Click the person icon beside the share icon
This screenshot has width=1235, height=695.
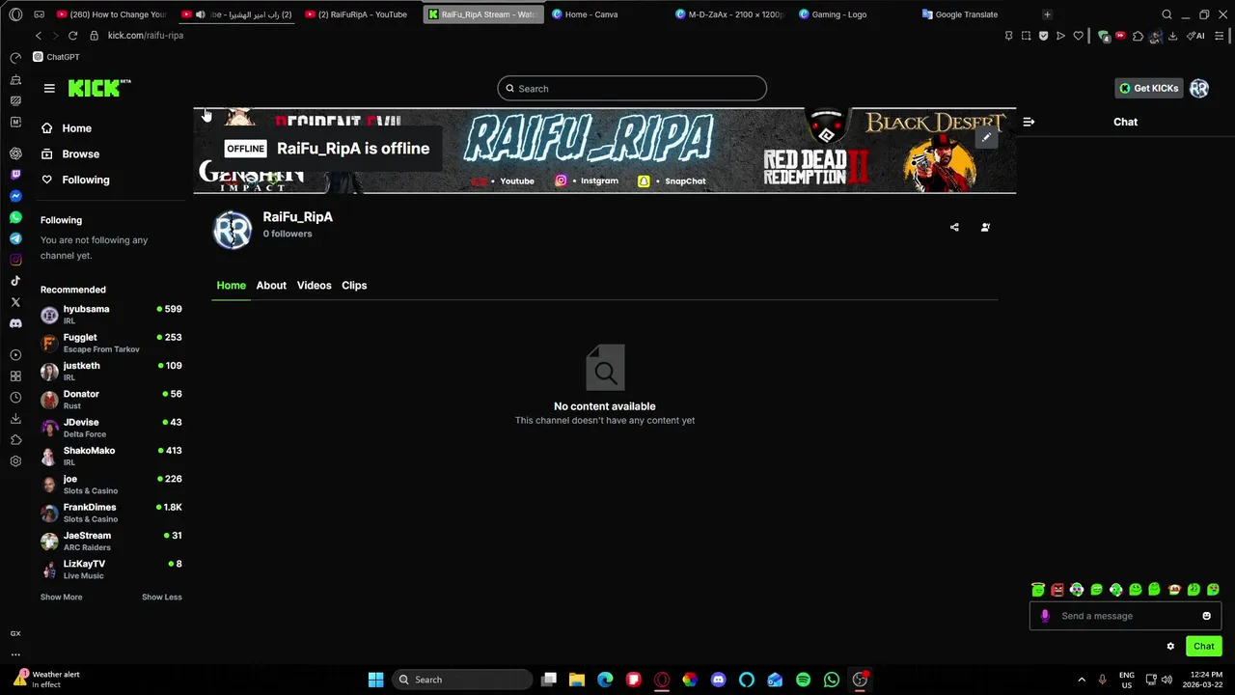point(985,227)
